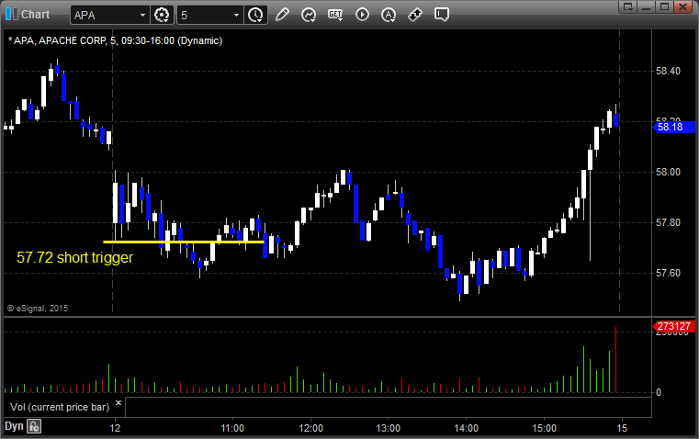Maximize the Chart window
This screenshot has width=699, height=439.
click(x=664, y=6)
